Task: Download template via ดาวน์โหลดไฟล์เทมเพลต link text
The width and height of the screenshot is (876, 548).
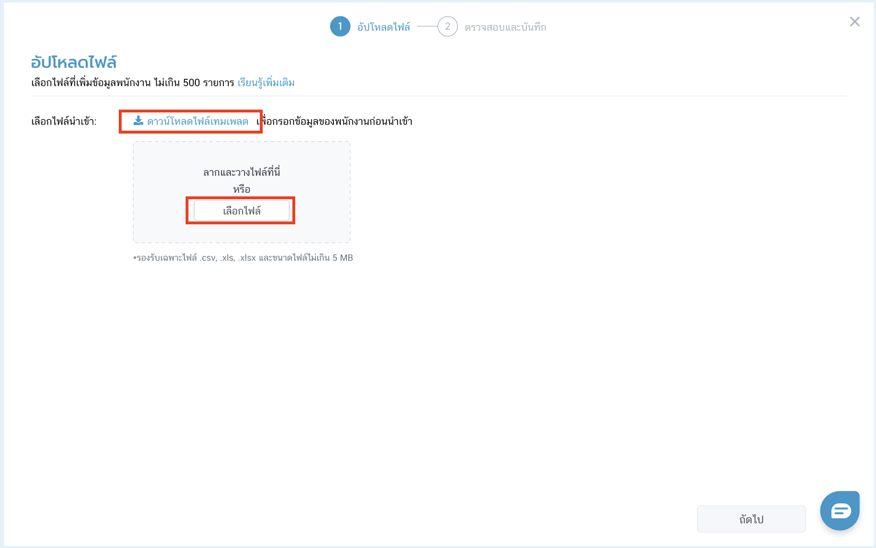Action: click(x=198, y=121)
